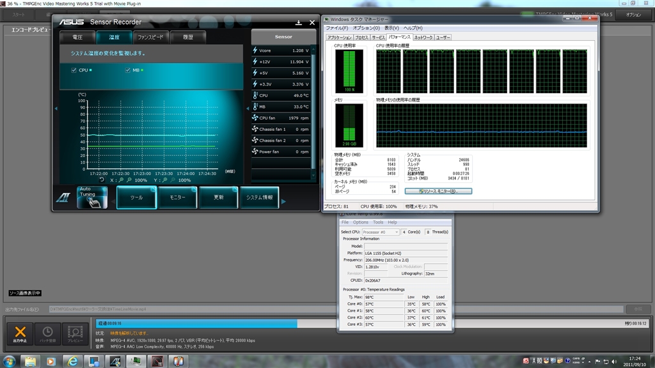Viewport: 655px width, 368px height.
Task: Click the batch register clock icon
Action: tap(47, 333)
